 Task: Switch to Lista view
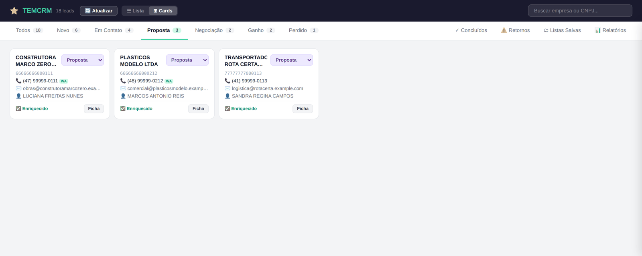point(135,11)
